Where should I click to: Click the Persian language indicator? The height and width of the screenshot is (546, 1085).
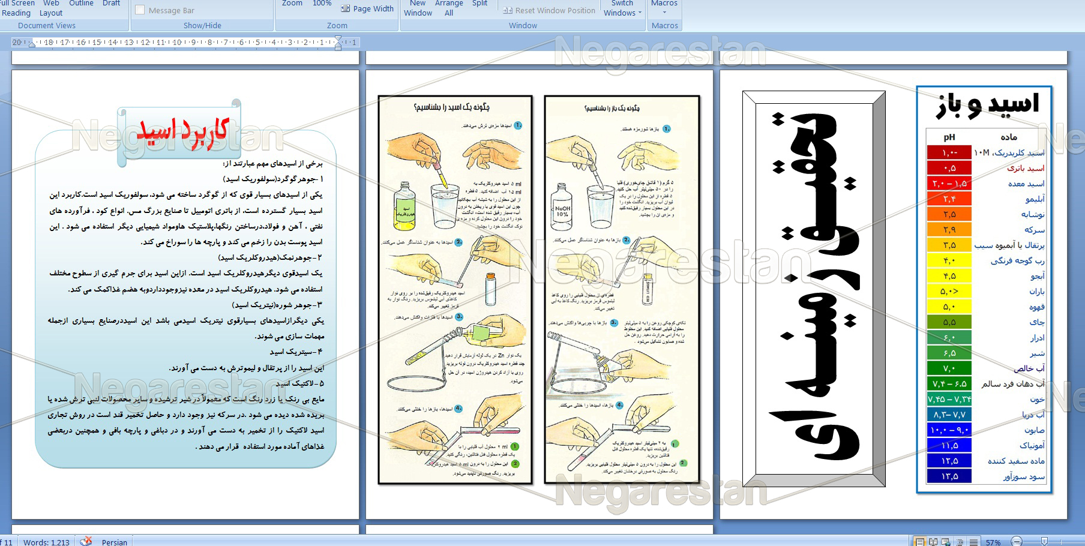pos(114,542)
